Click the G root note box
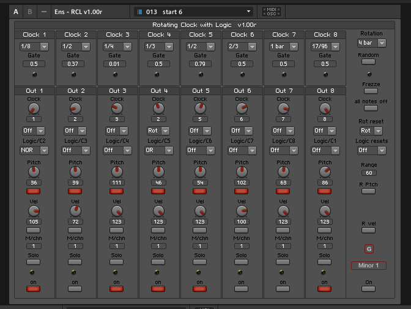411x309 pixels. [369, 249]
